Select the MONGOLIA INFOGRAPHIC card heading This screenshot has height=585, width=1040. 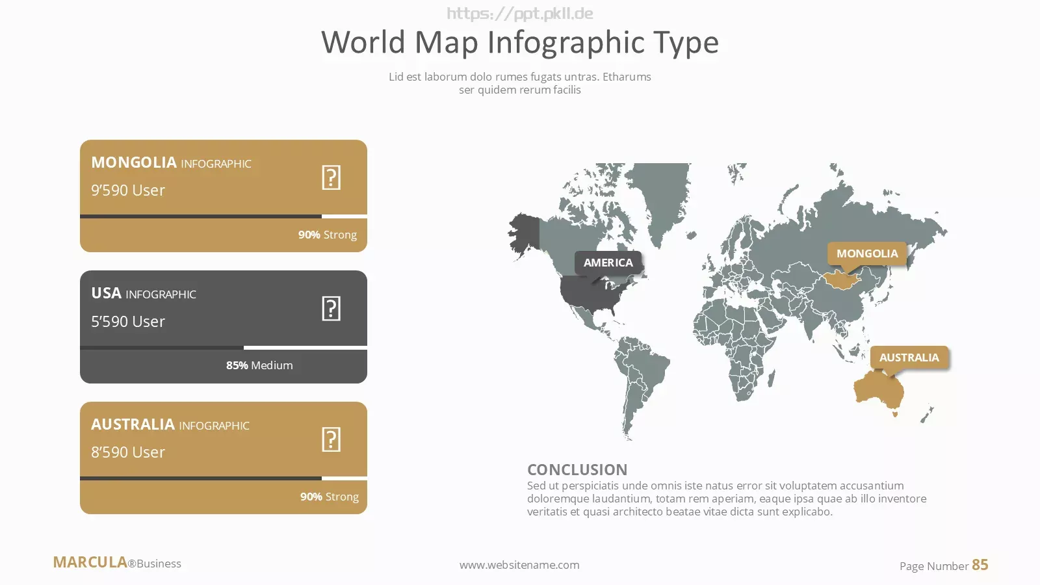click(x=171, y=162)
